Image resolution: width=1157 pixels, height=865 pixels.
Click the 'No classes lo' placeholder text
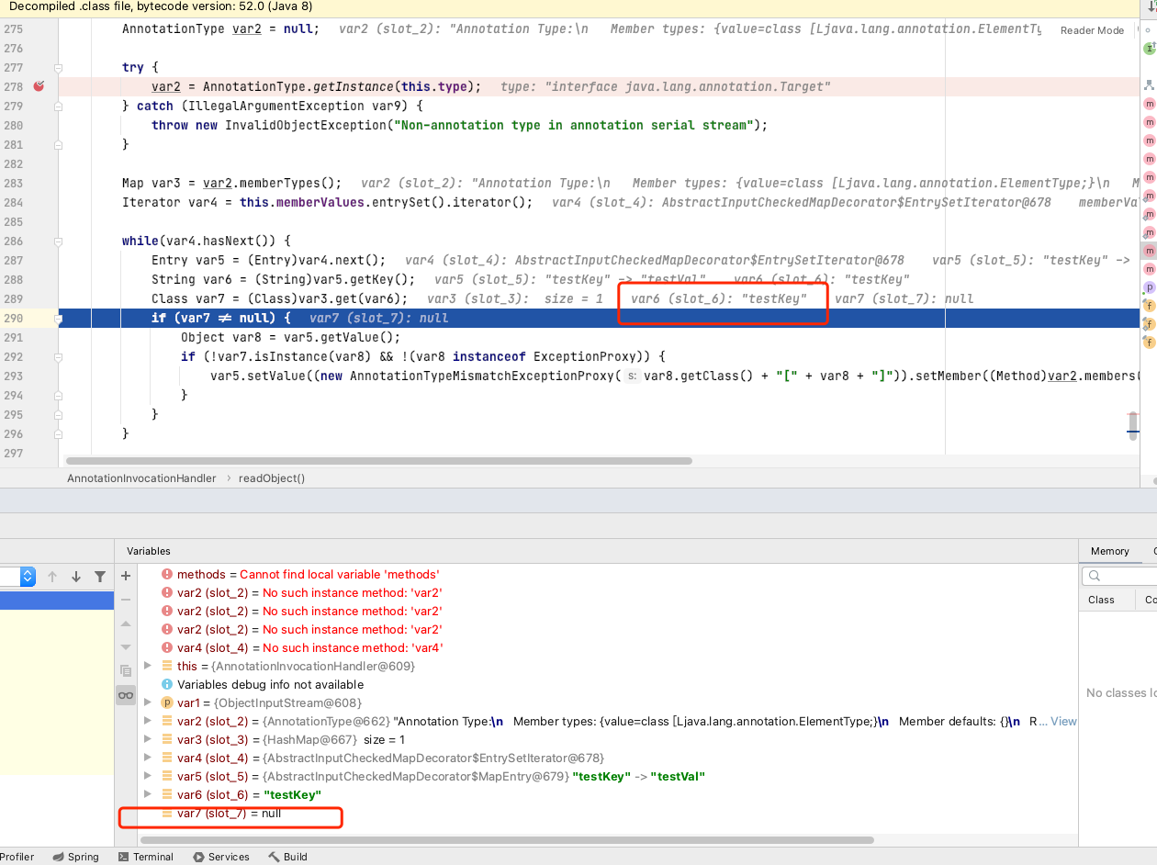(1121, 692)
